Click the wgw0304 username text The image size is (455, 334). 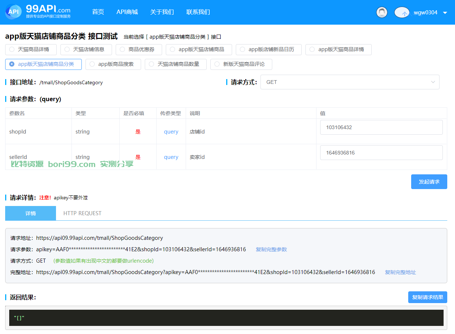pyautogui.click(x=426, y=13)
